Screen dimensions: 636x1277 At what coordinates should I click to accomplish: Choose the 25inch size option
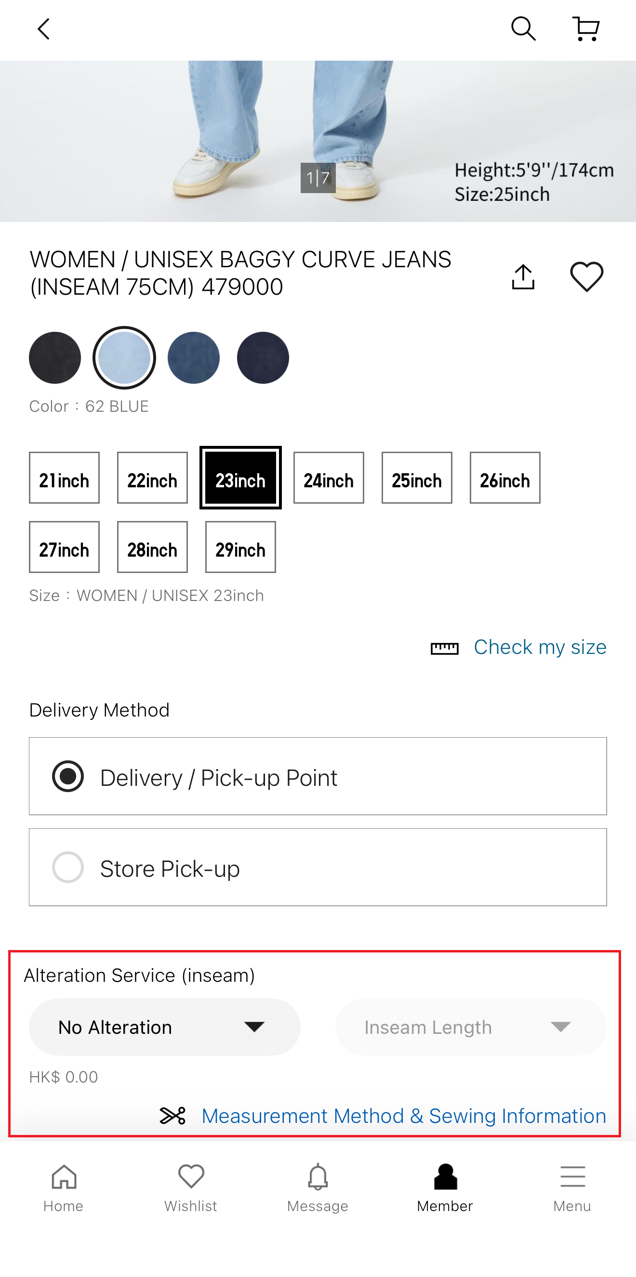point(416,478)
